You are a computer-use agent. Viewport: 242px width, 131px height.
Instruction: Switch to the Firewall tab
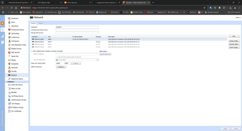pos(41,23)
